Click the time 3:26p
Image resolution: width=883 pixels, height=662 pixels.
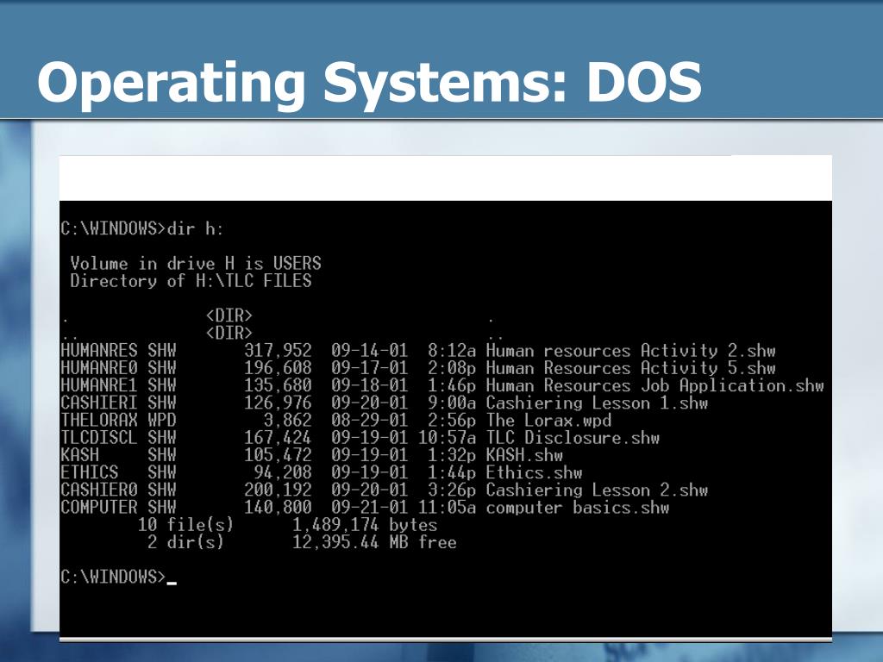coord(452,490)
